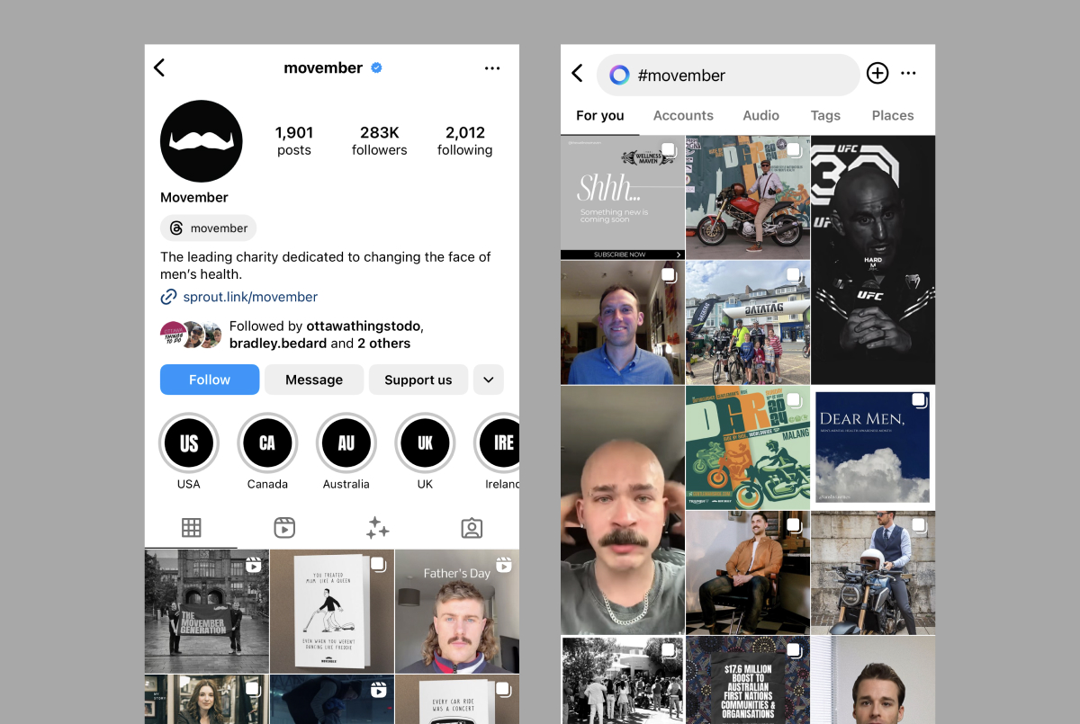The height and width of the screenshot is (724, 1080).
Task: Open the Canada story highlight
Action: [x=267, y=442]
